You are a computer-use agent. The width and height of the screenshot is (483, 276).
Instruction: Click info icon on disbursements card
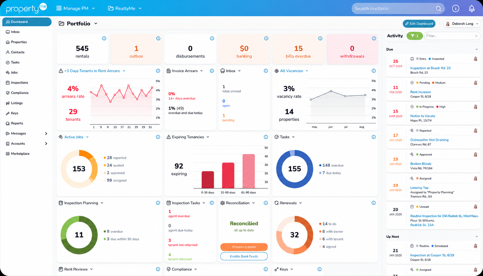[x=212, y=38]
